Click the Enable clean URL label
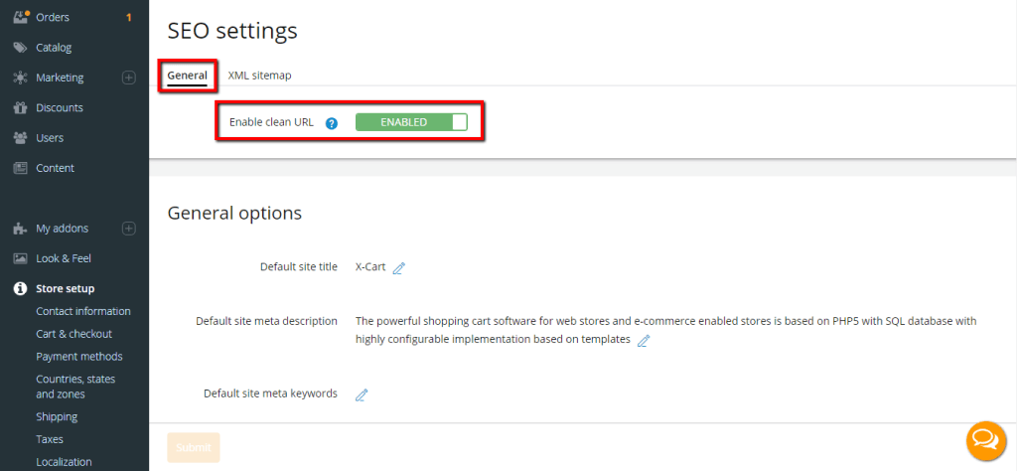 (x=271, y=122)
